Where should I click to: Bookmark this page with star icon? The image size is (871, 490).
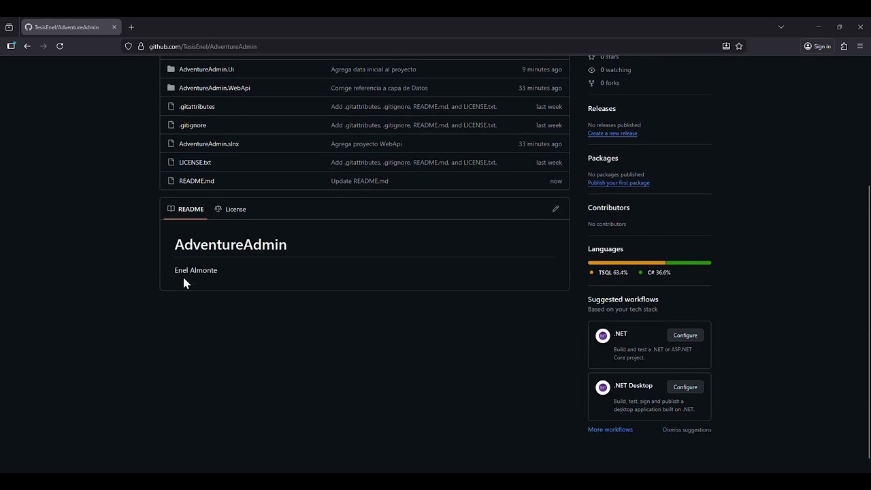739,46
